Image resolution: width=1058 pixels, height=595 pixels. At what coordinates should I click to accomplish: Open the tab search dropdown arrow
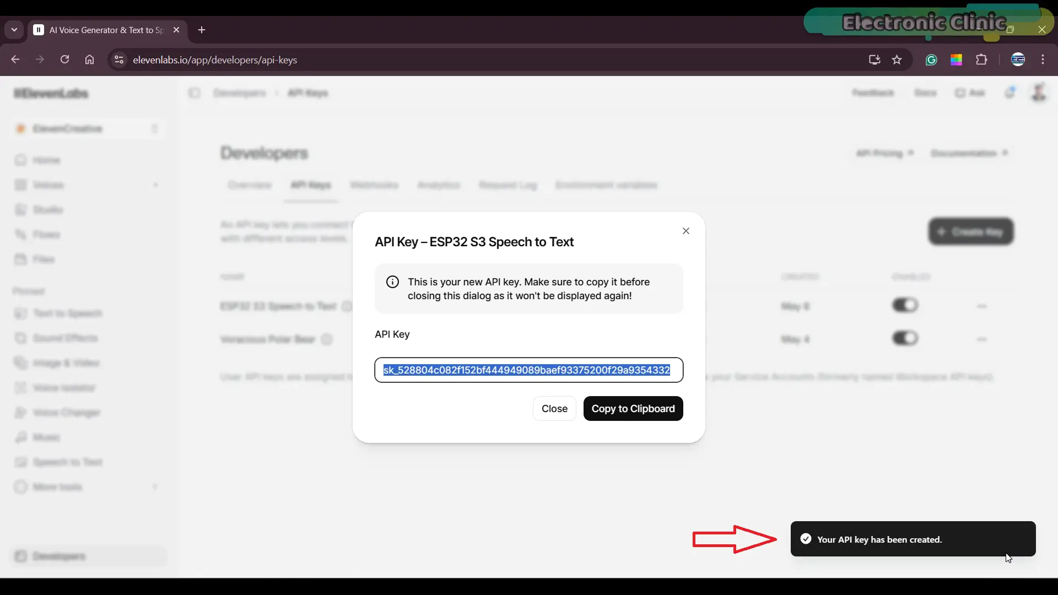14,30
